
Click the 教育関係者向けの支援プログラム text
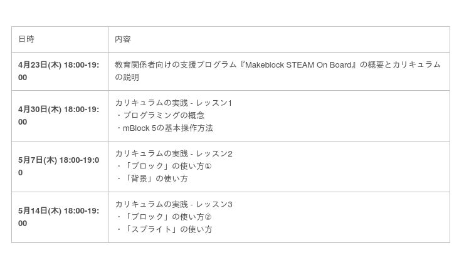click(x=176, y=64)
